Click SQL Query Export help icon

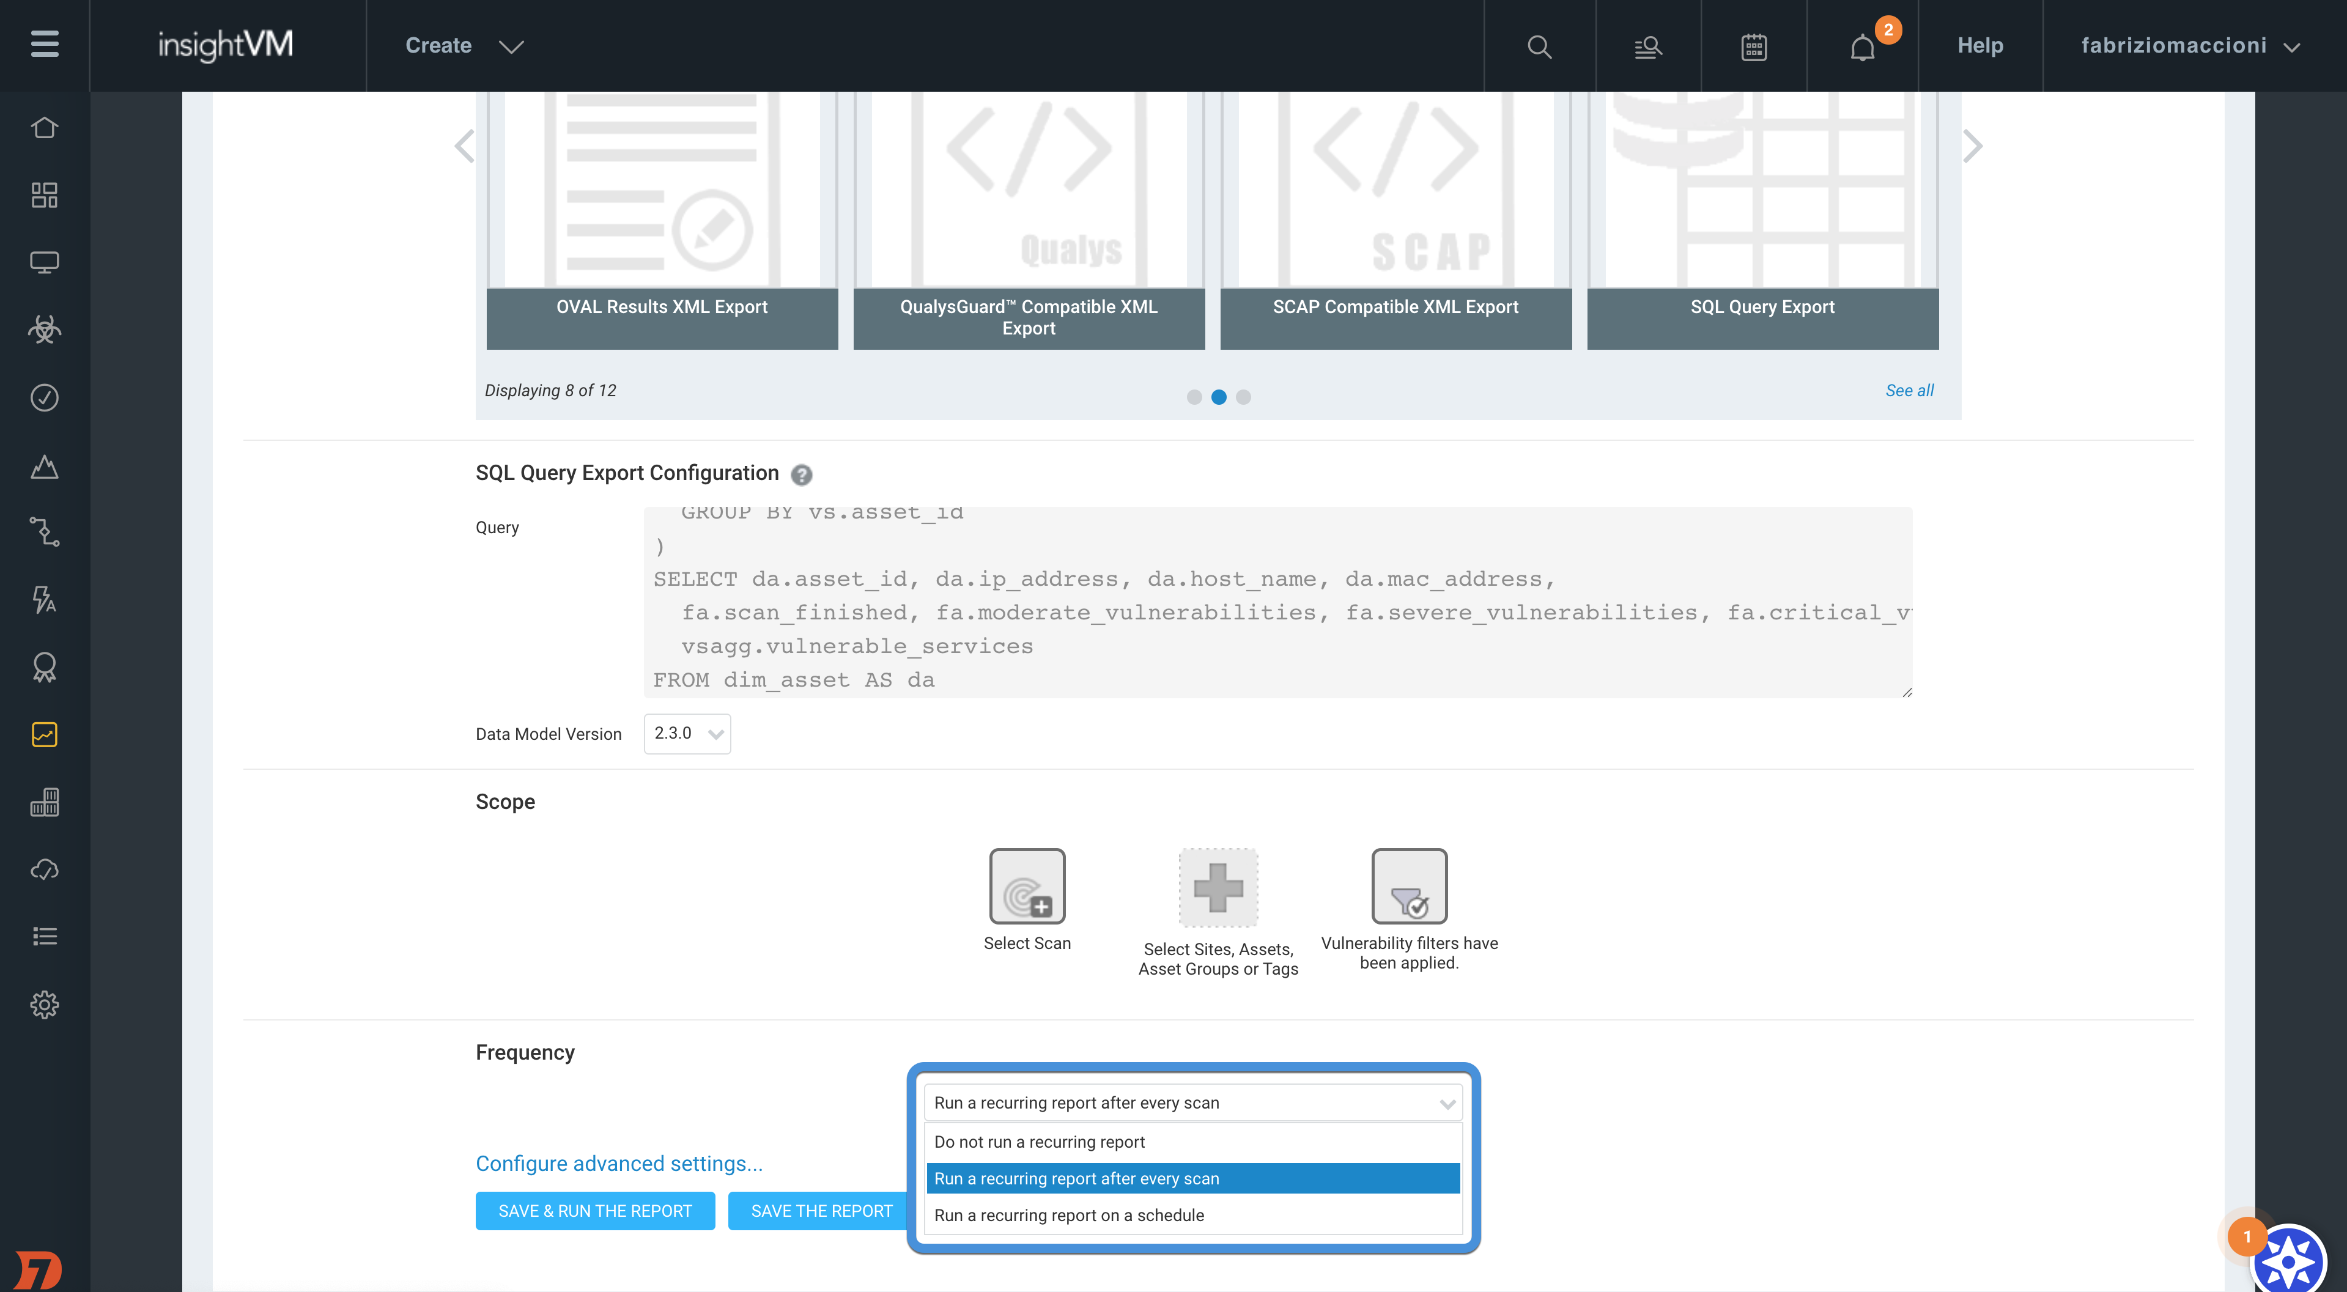click(x=801, y=474)
